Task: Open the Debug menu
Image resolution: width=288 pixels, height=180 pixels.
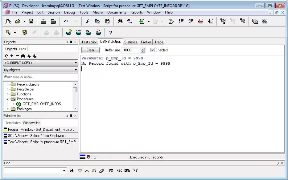Action: [x=69, y=12]
